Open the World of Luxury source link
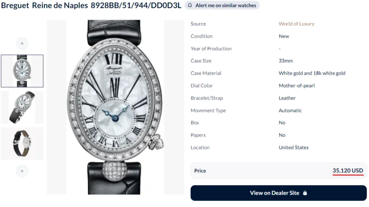Image resolution: width=369 pixels, height=207 pixels. (297, 24)
